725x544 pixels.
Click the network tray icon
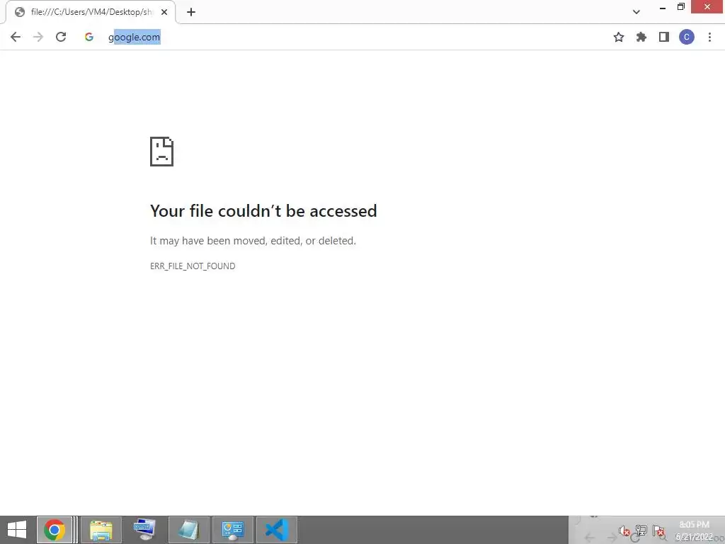click(x=641, y=531)
